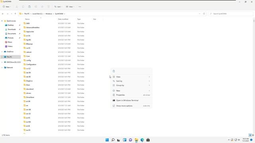This screenshot has height=143, width=255.
Task: Select Pictures in the navigation pane
Action: click(11, 38)
